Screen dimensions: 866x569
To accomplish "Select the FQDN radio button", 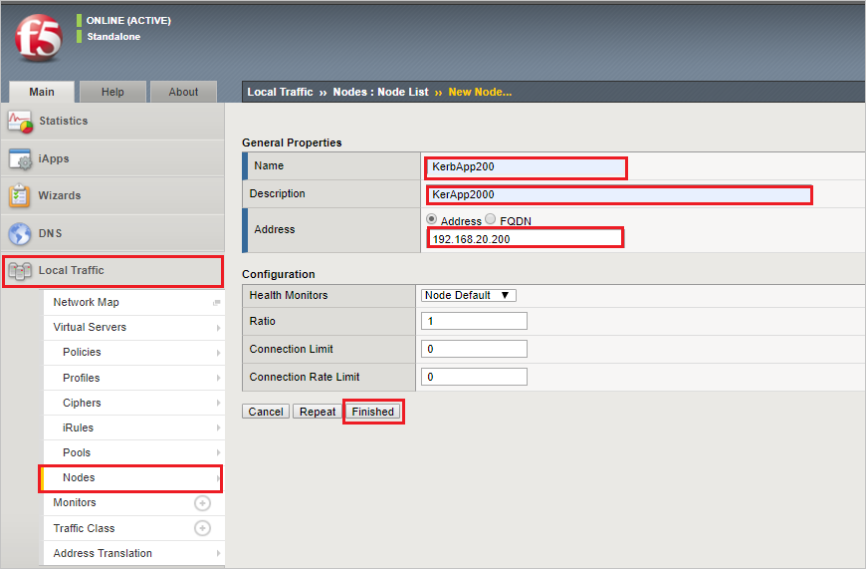I will point(490,219).
